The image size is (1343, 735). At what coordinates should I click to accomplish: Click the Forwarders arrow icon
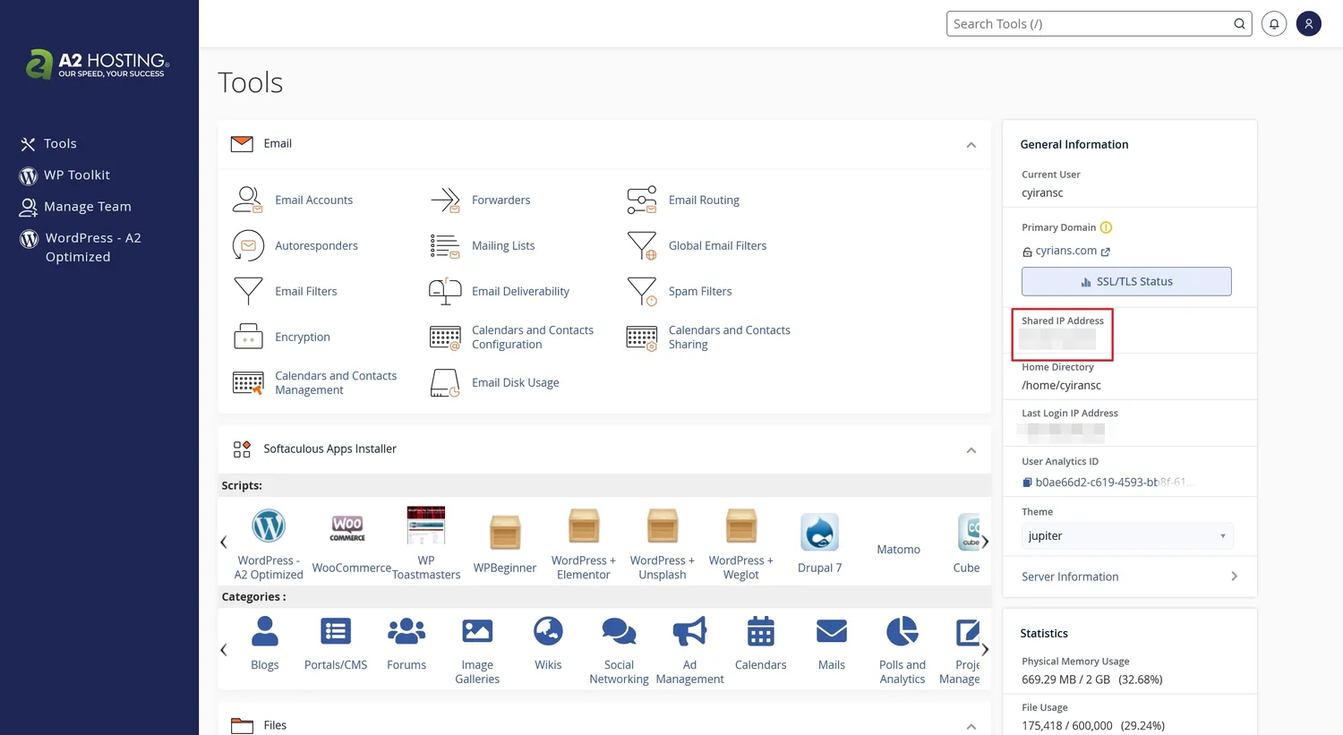445,200
